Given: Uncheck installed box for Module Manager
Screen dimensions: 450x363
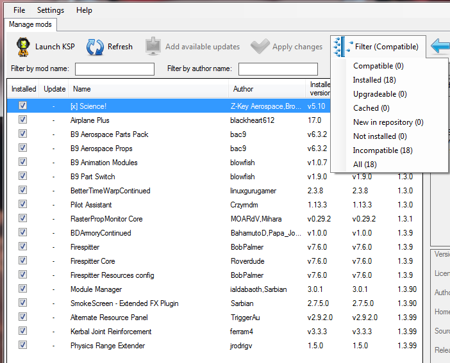Looking at the screenshot, I should pos(22,289).
